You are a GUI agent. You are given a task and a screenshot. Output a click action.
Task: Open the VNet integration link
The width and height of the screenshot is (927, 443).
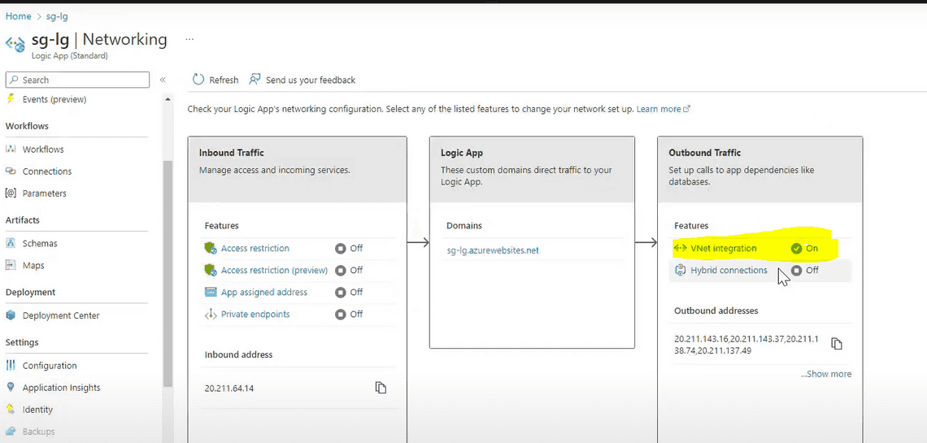tap(724, 248)
